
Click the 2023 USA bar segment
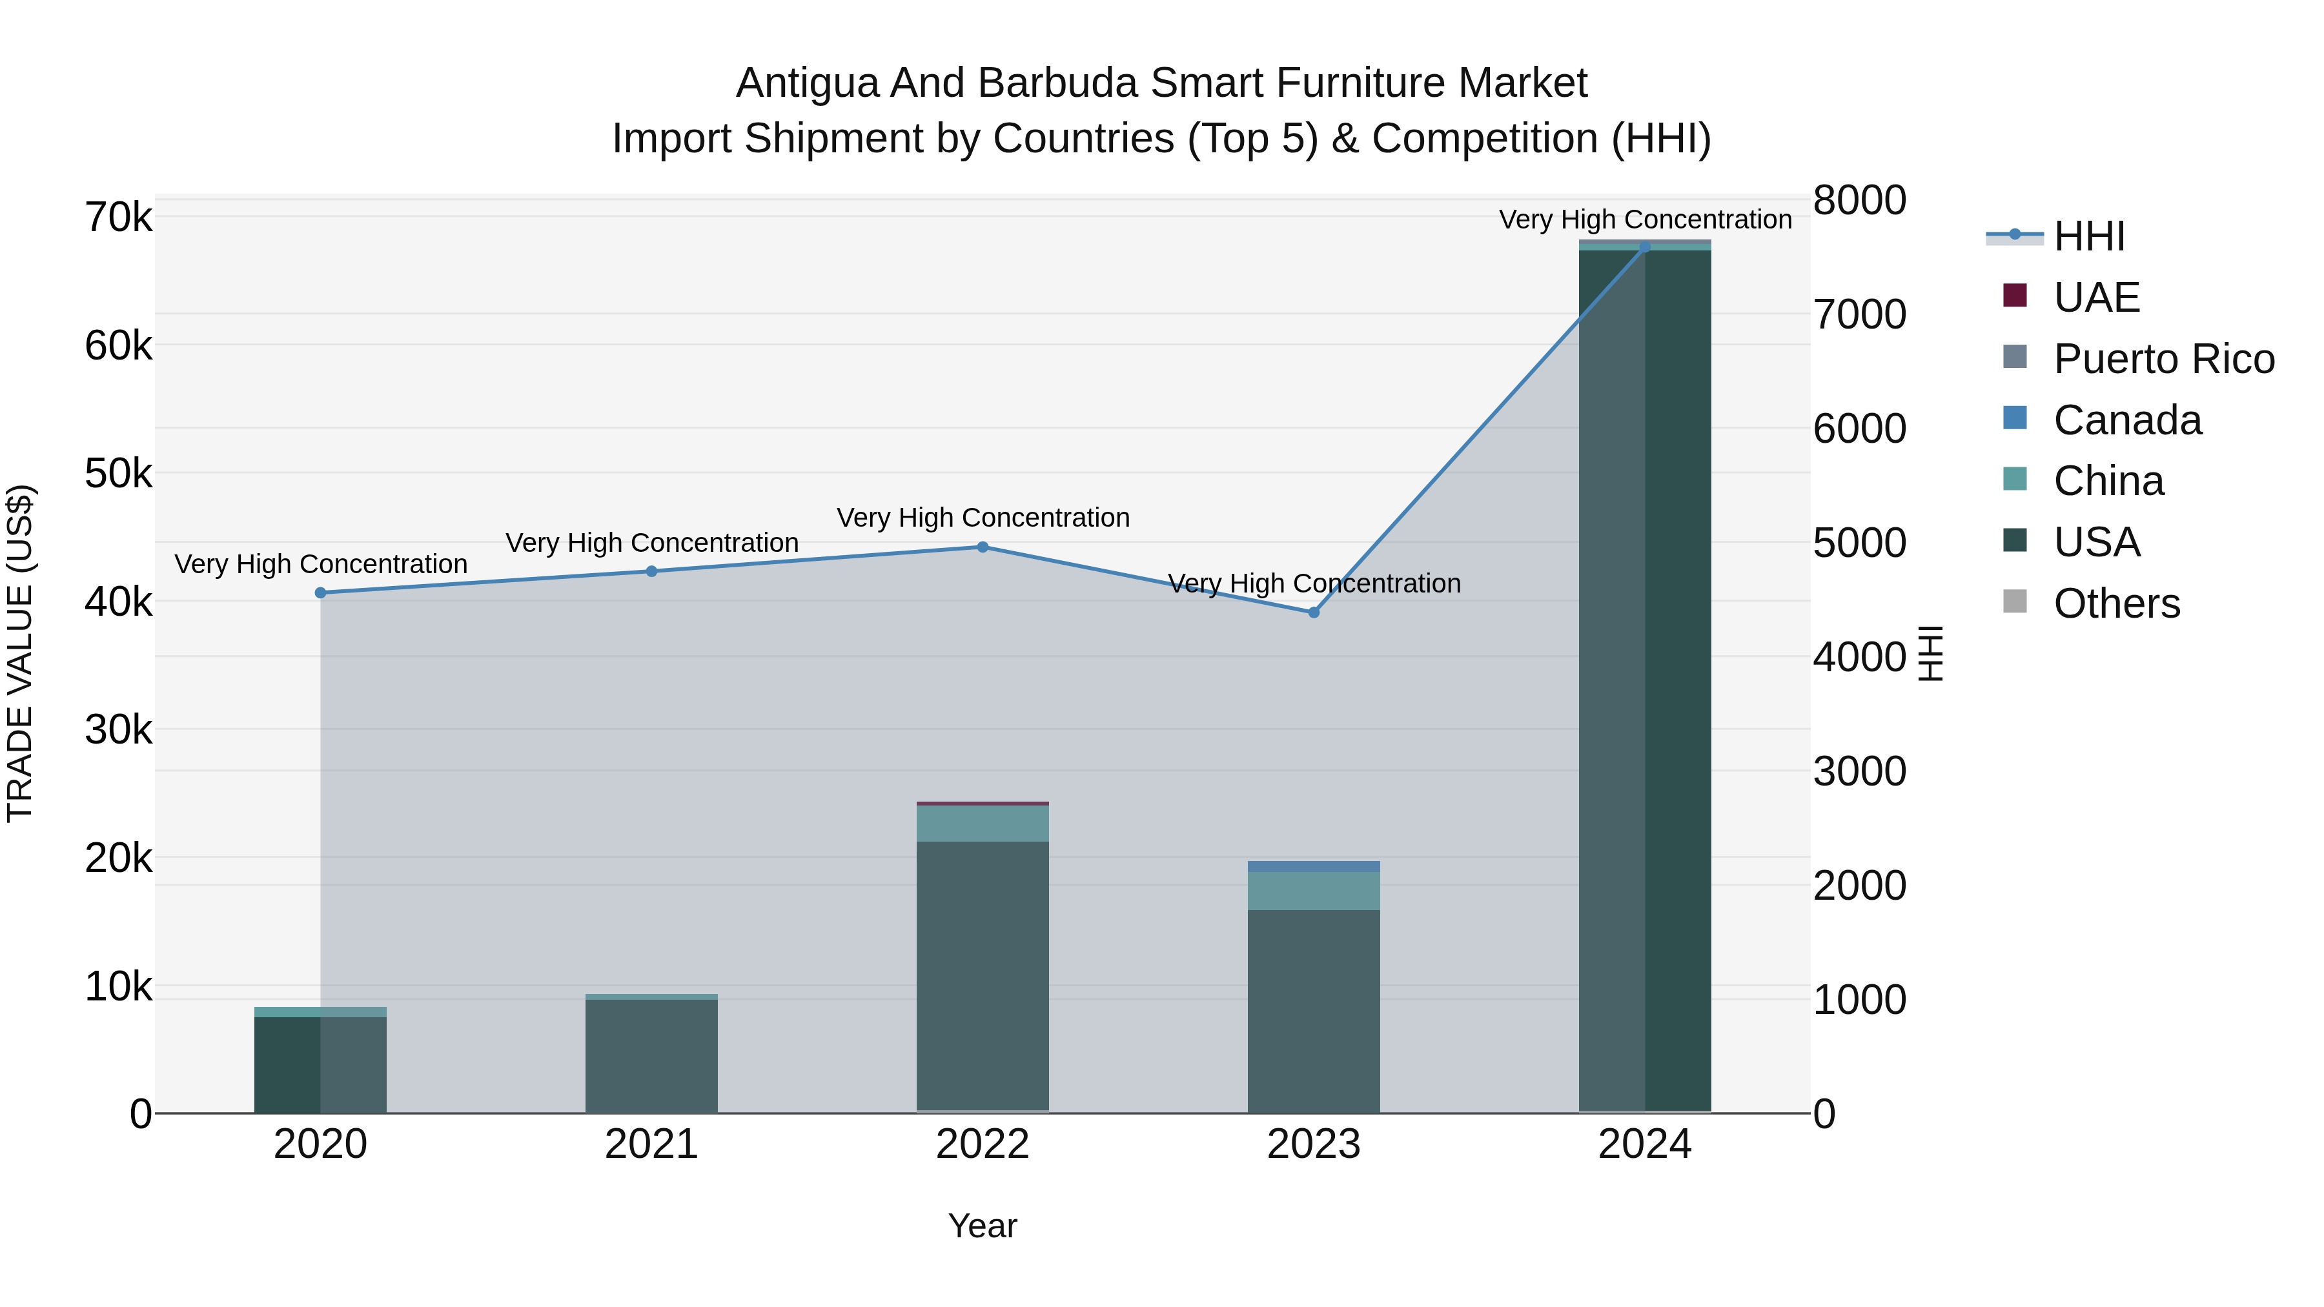1314,1011
